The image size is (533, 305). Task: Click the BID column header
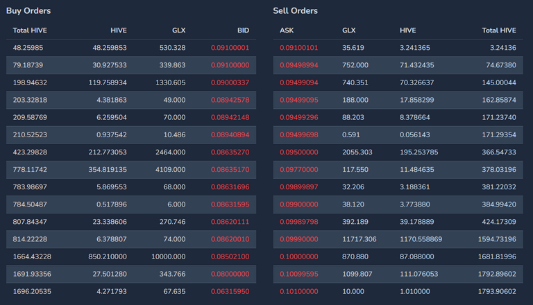[x=243, y=31]
